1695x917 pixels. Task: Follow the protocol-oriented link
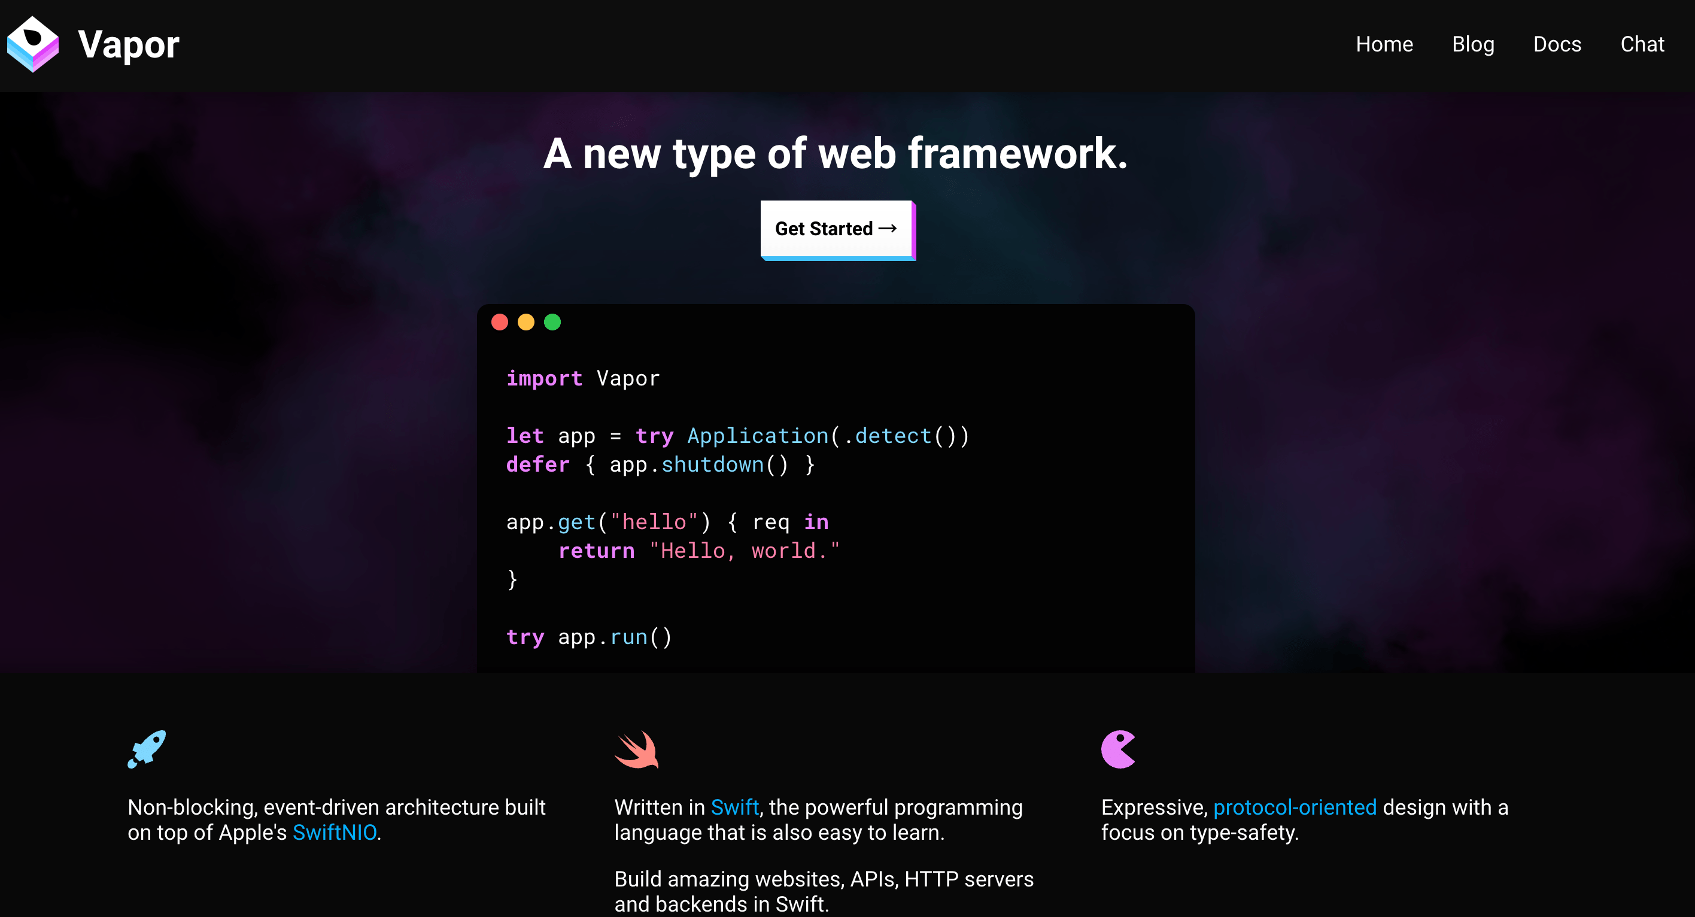click(1295, 808)
